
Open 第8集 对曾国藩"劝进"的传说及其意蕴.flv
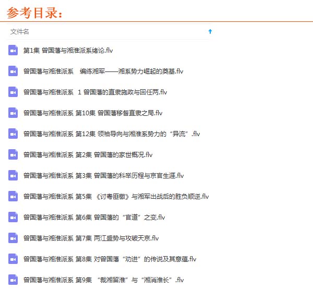(110, 259)
